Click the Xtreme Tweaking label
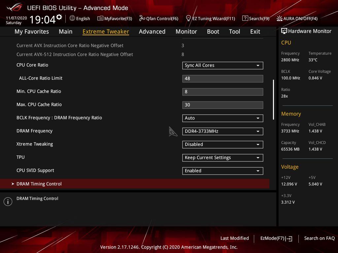 click(35, 144)
